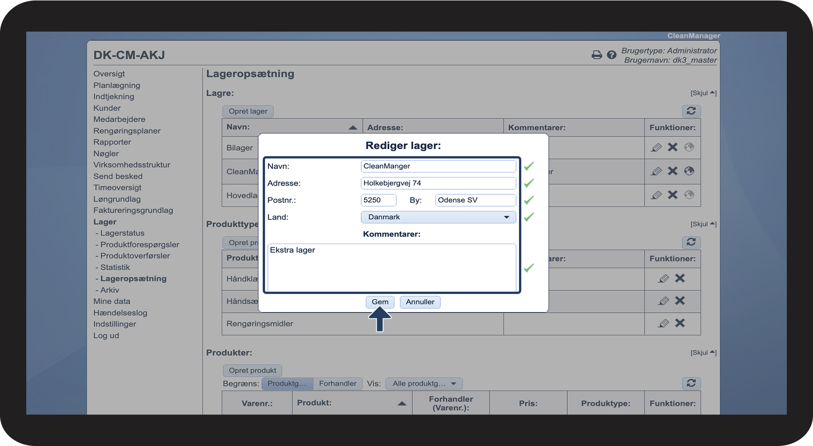Image resolution: width=813 pixels, height=446 pixels.
Task: Expand the Alle produktg… filter dropdown
Action: [424, 384]
